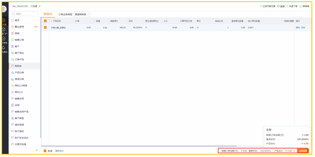Click the 折扣 column header
The width and height of the screenshot is (315, 157).
coord(135,21)
